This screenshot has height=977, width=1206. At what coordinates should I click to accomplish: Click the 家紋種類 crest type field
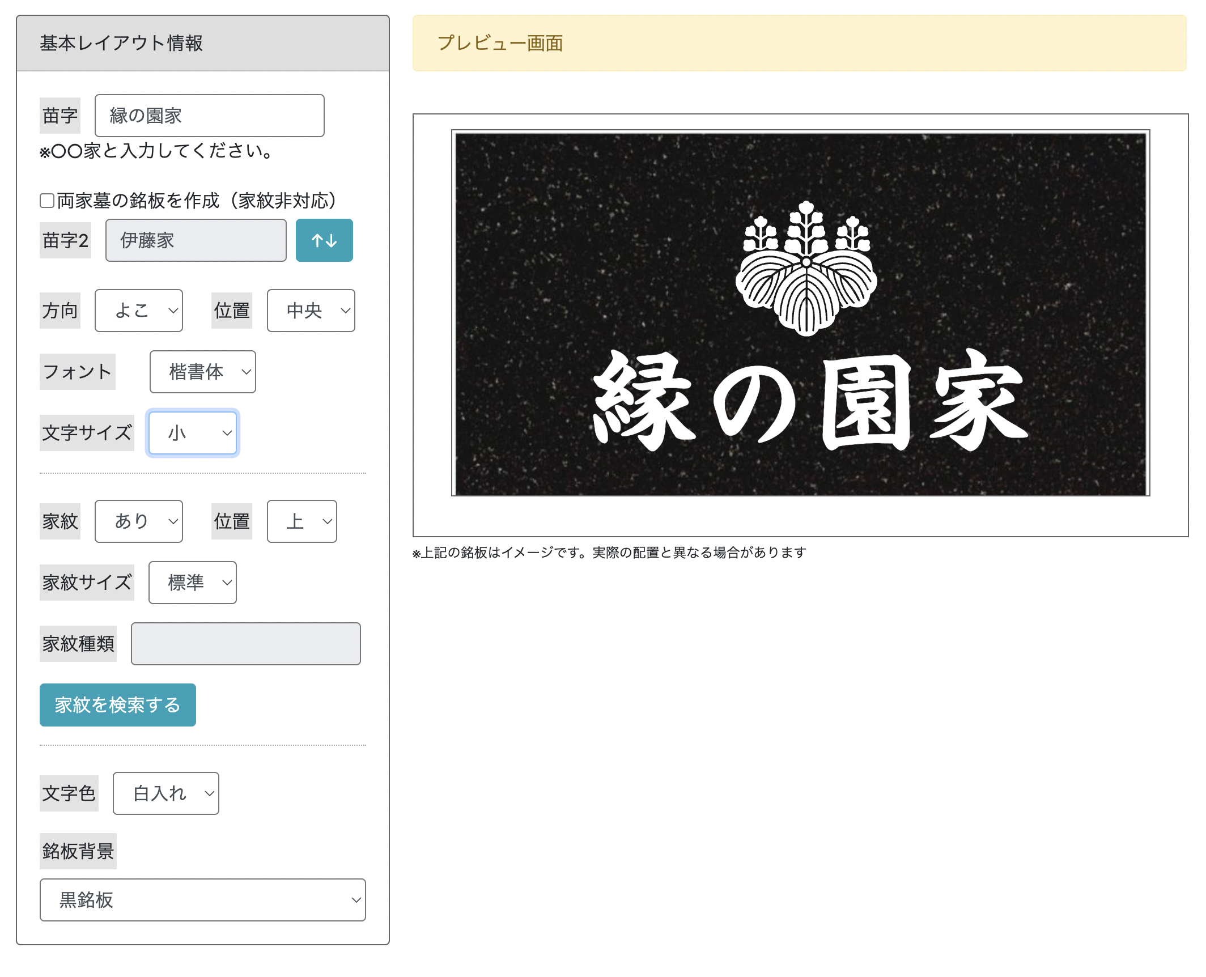245,643
